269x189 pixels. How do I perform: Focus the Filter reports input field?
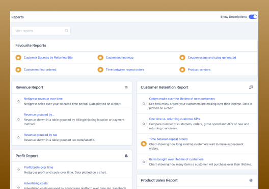(41, 31)
